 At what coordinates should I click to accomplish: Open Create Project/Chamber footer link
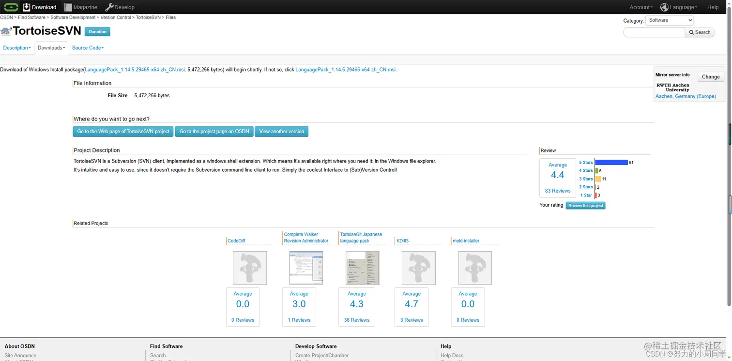(x=322, y=356)
